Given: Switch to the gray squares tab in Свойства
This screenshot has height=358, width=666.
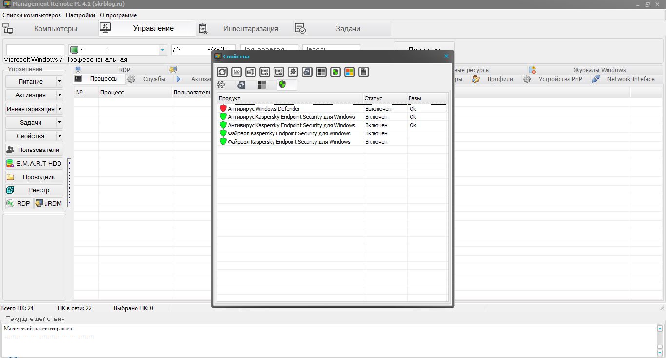Looking at the screenshot, I should (262, 85).
